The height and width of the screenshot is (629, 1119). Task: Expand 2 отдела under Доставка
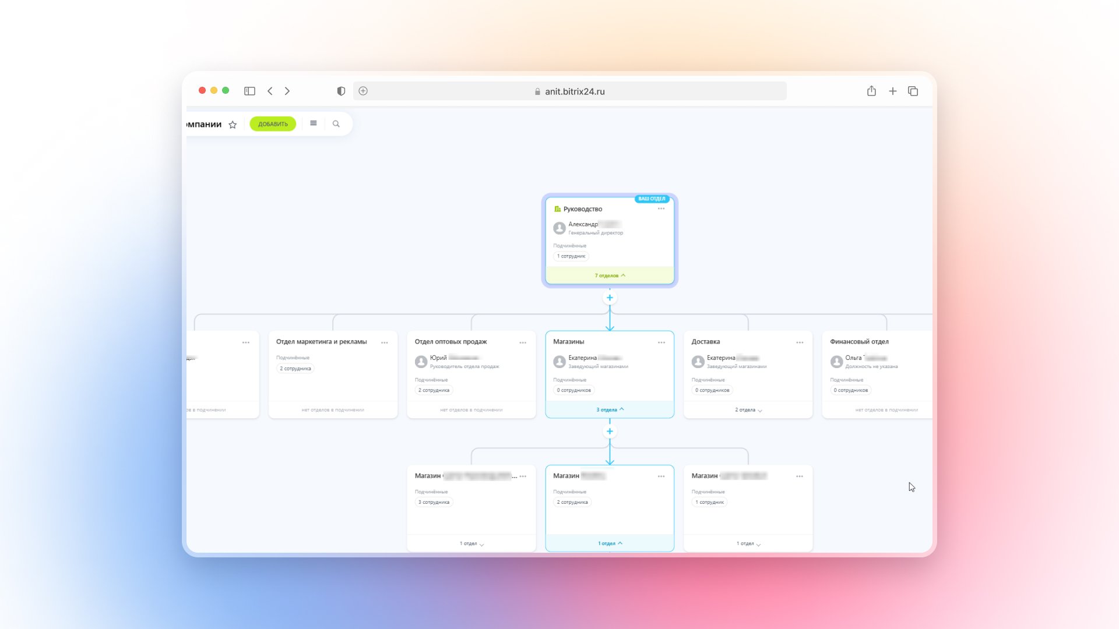[748, 410]
